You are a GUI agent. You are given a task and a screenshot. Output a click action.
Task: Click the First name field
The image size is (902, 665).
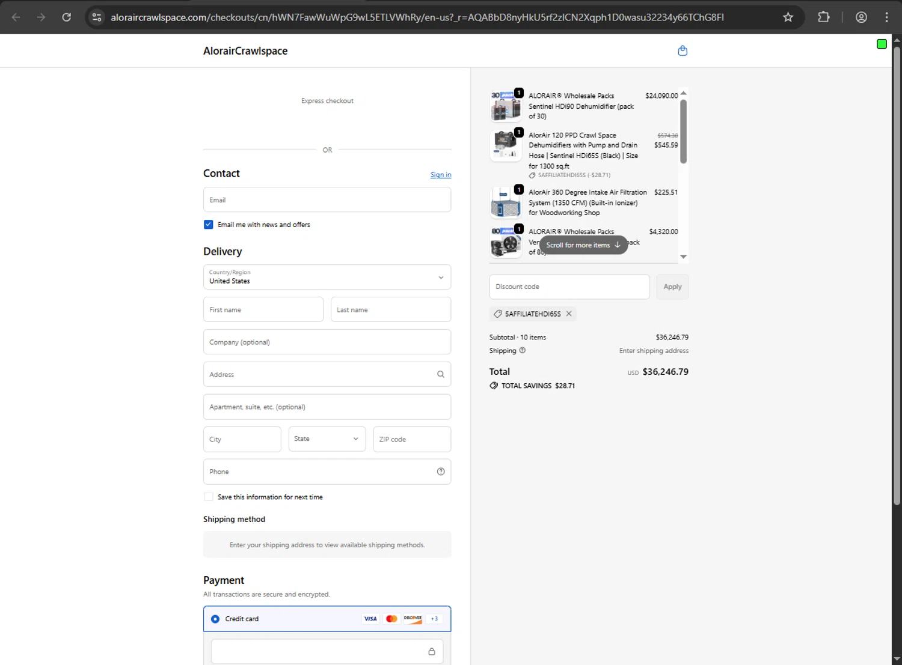click(263, 309)
